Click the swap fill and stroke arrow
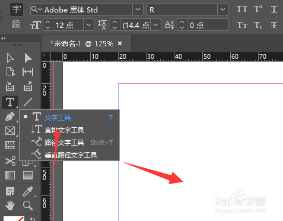The image size is (283, 221). pos(33,219)
